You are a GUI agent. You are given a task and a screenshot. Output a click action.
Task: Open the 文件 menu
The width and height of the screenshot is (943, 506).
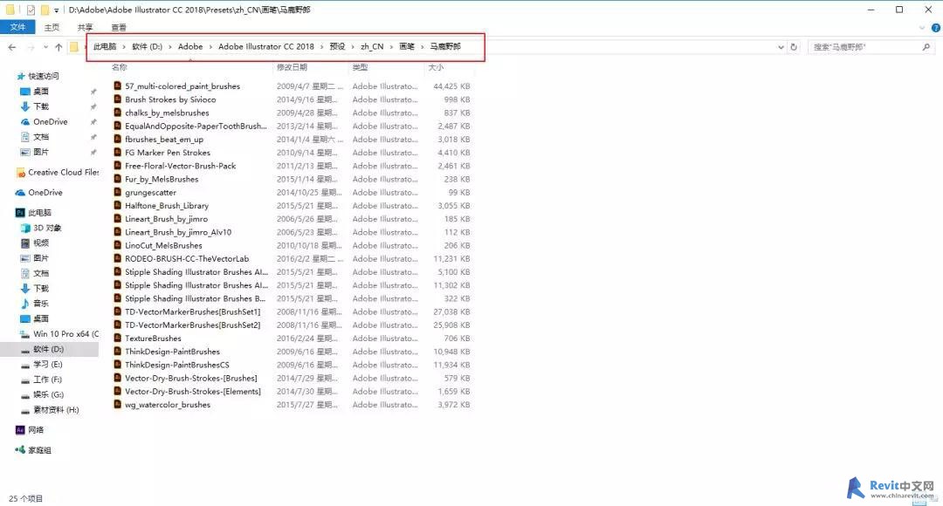pyautogui.click(x=17, y=27)
